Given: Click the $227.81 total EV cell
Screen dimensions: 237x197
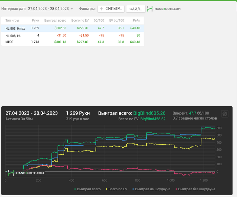Looking at the screenshot, I should pyautogui.click(x=83, y=42).
